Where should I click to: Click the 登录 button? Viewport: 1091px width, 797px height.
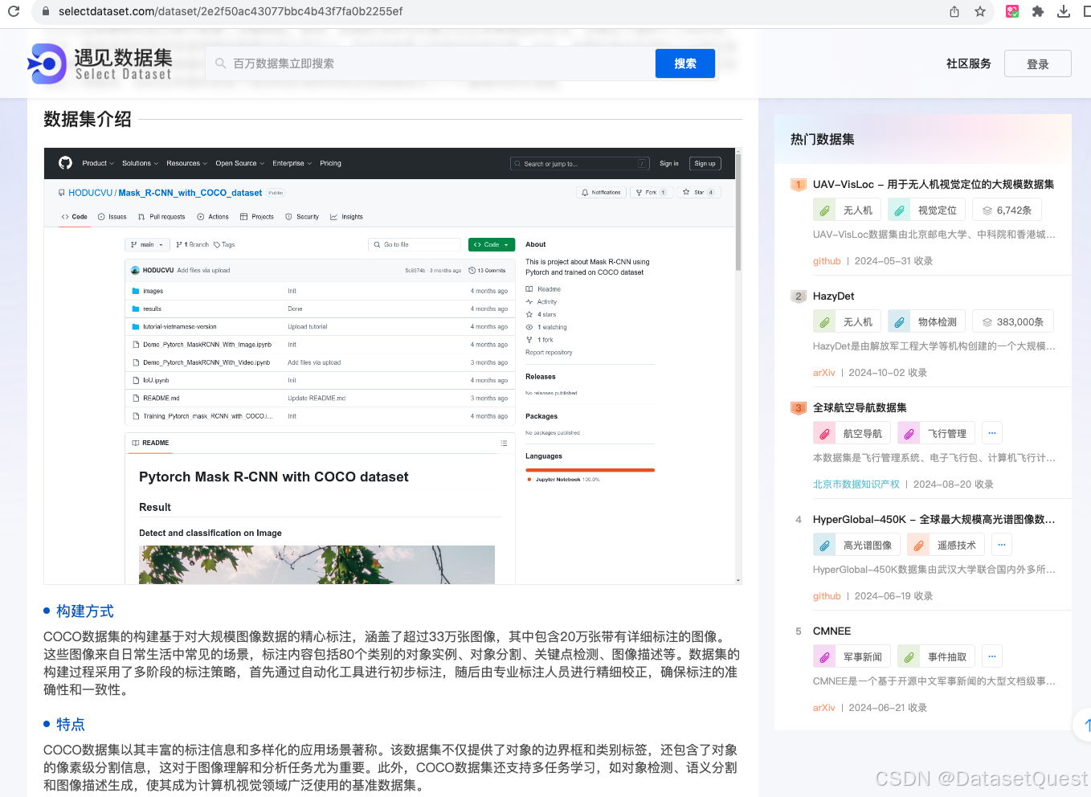[x=1037, y=63]
